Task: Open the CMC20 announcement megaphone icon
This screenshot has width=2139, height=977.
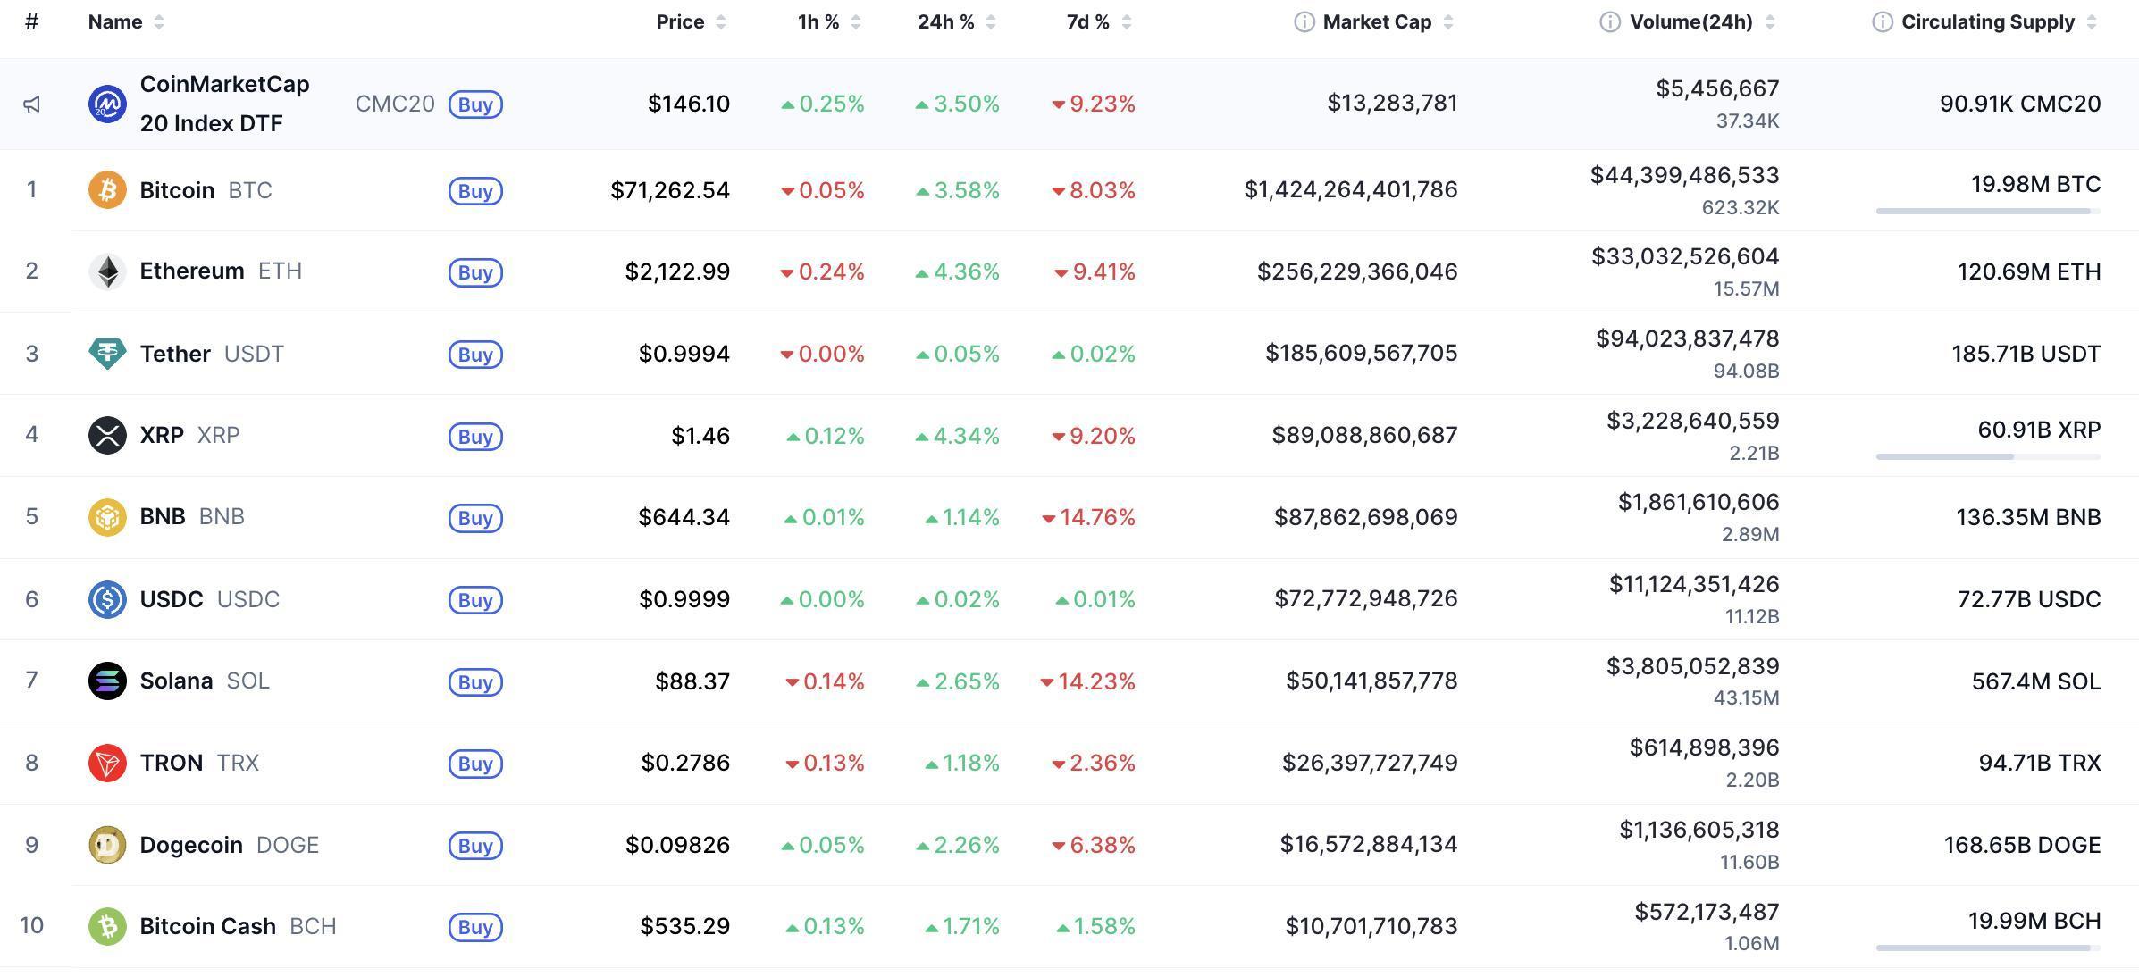Action: point(32,103)
